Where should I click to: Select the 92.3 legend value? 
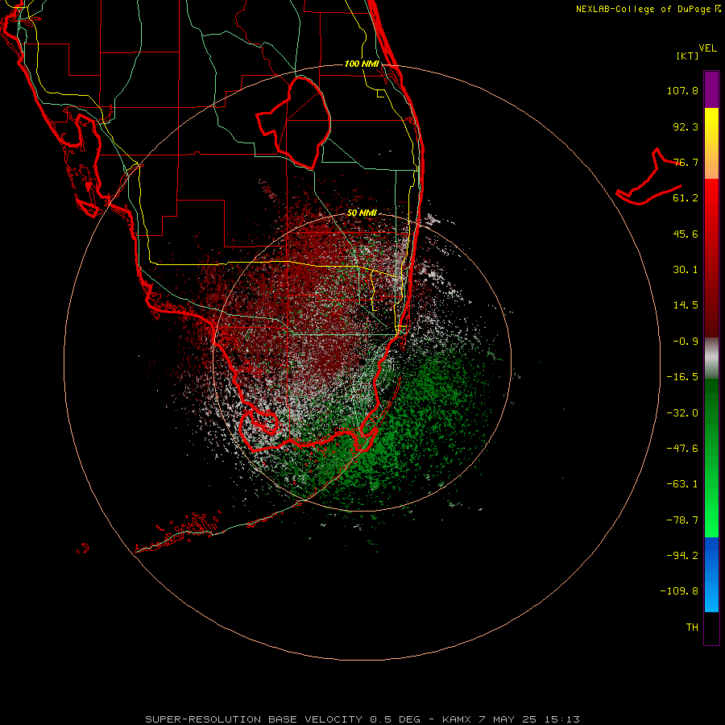[x=686, y=126]
